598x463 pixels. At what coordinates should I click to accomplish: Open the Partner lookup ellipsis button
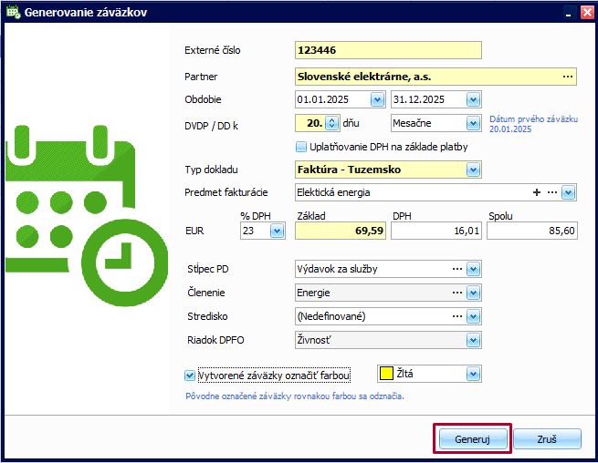567,77
